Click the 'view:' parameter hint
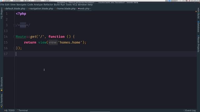The image size is (200, 112). (x=53, y=42)
